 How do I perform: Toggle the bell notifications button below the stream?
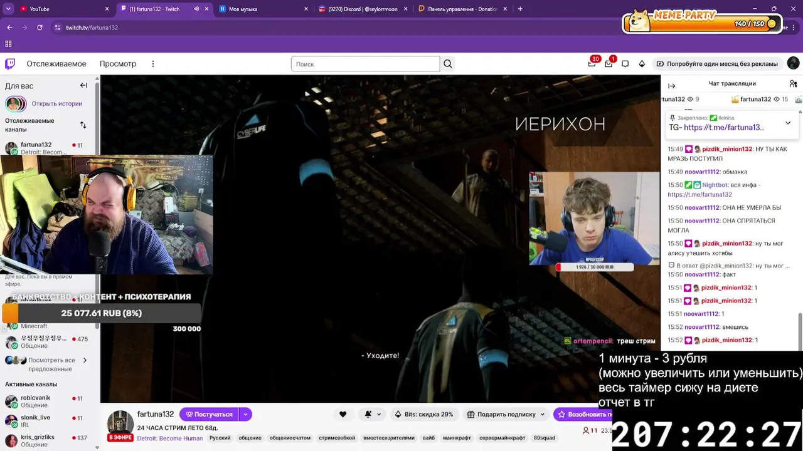point(371,414)
